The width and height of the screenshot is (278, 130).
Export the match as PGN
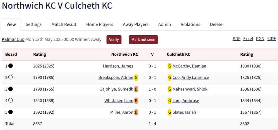(x=260, y=39)
